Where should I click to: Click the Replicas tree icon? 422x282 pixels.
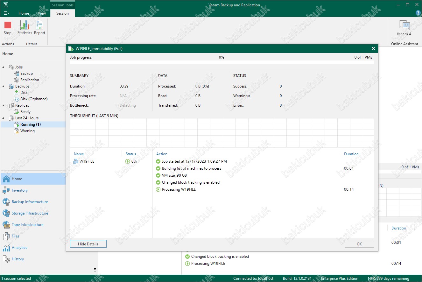tap(11, 105)
